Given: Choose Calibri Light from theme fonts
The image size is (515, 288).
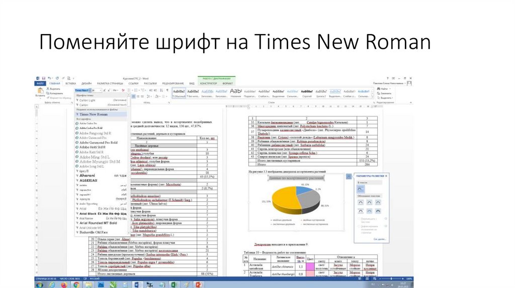Looking at the screenshot, I should [x=101, y=100].
